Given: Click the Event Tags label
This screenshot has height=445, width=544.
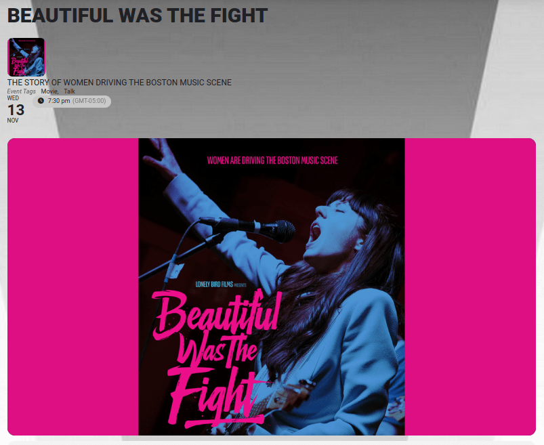Looking at the screenshot, I should (22, 91).
